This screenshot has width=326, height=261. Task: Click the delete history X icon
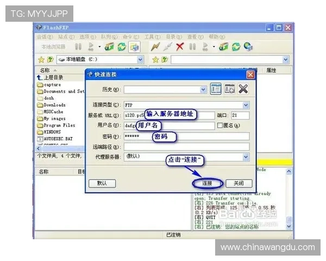coord(243,89)
